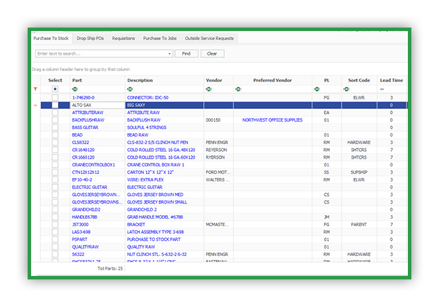Click the Vendor column filter icon

coord(209,89)
